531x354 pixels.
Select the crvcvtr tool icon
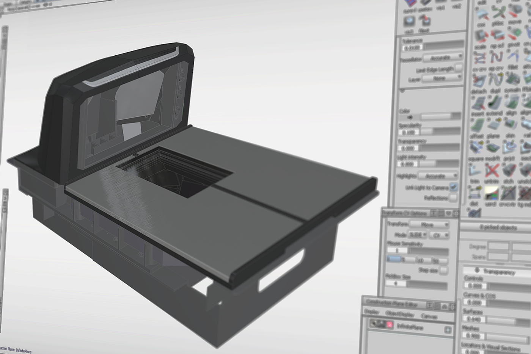click(507, 193)
